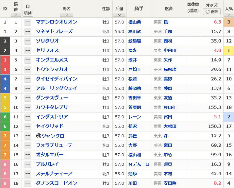Open the 斤量 sort dropdown arrow
This screenshot has height=188, width=234.
point(119,15)
